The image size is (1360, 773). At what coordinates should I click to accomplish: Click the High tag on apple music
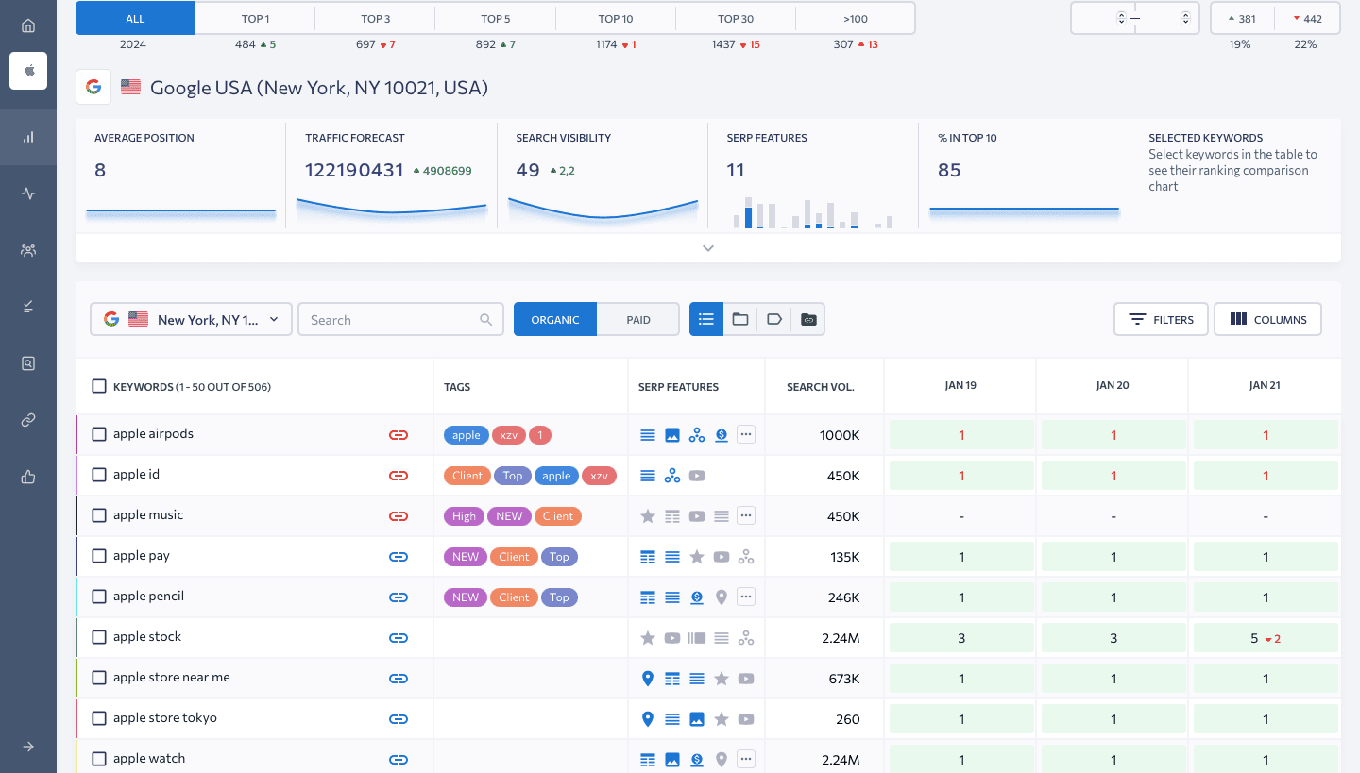click(x=464, y=516)
